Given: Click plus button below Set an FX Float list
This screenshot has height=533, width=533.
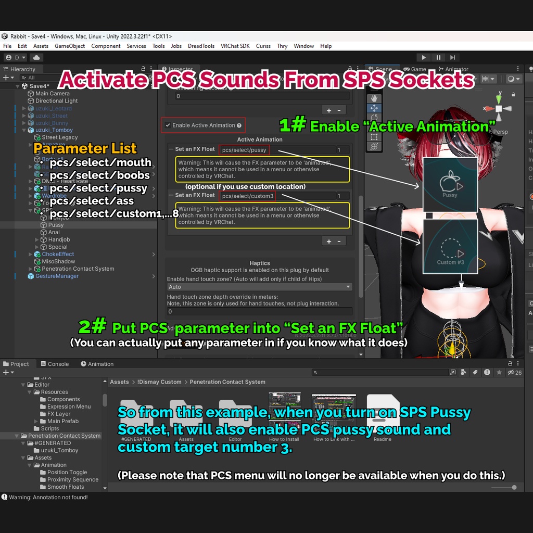Looking at the screenshot, I should pos(329,241).
